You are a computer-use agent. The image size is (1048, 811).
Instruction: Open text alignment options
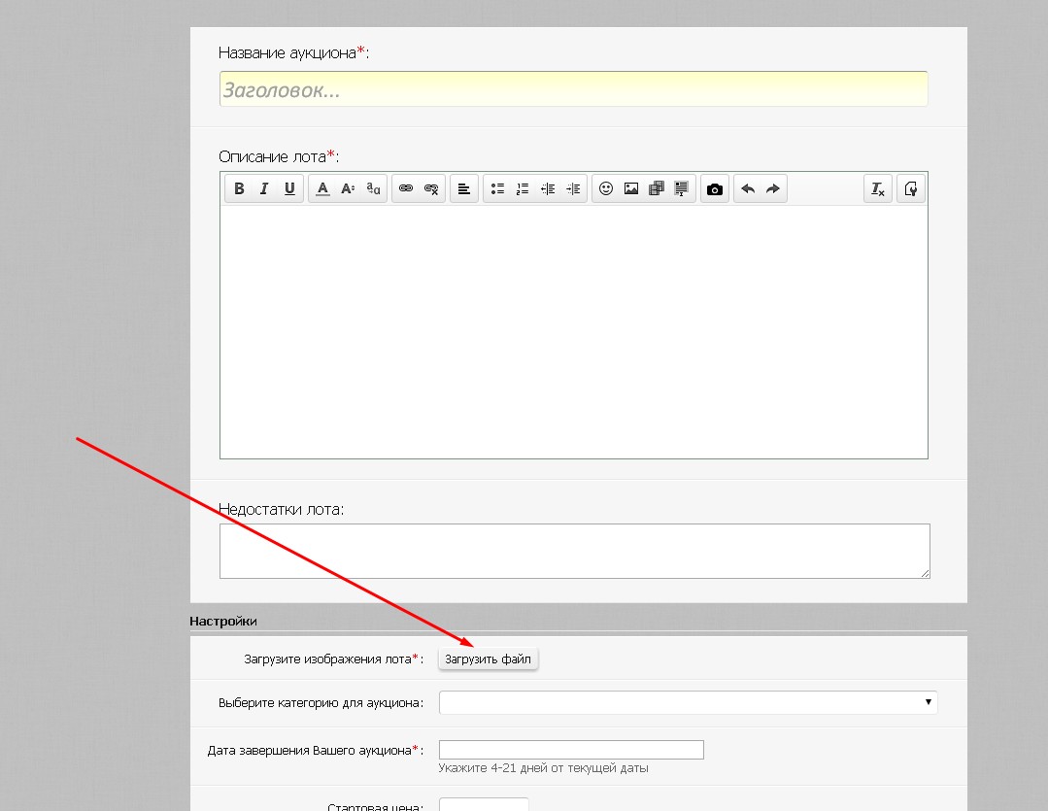464,189
